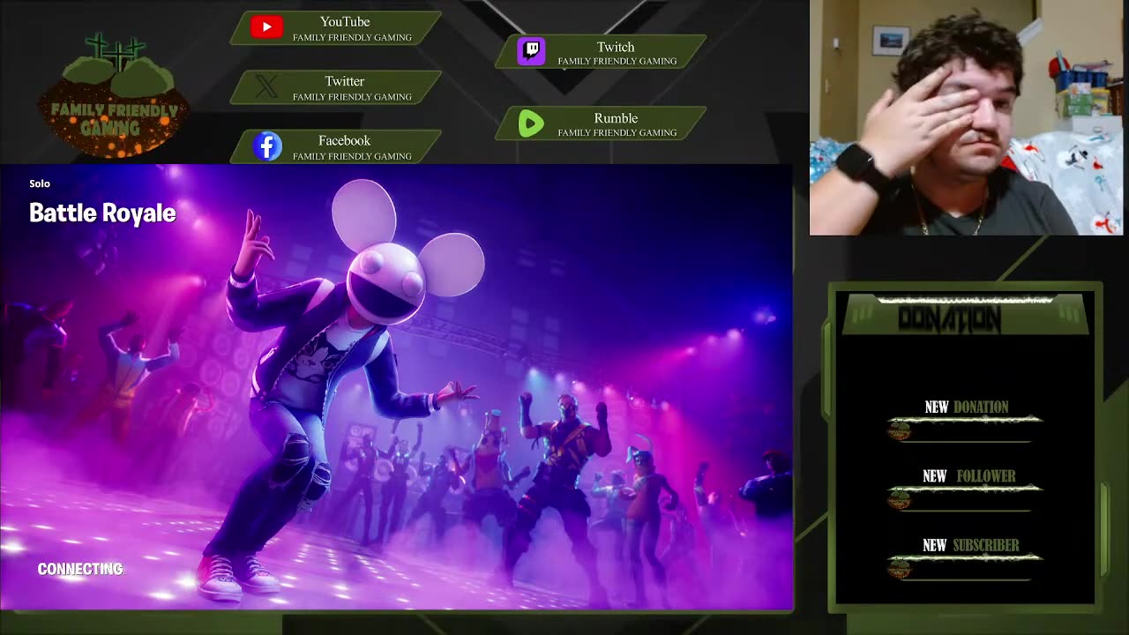Click the CONNECTING status text
The width and height of the screenshot is (1129, 635).
point(80,569)
